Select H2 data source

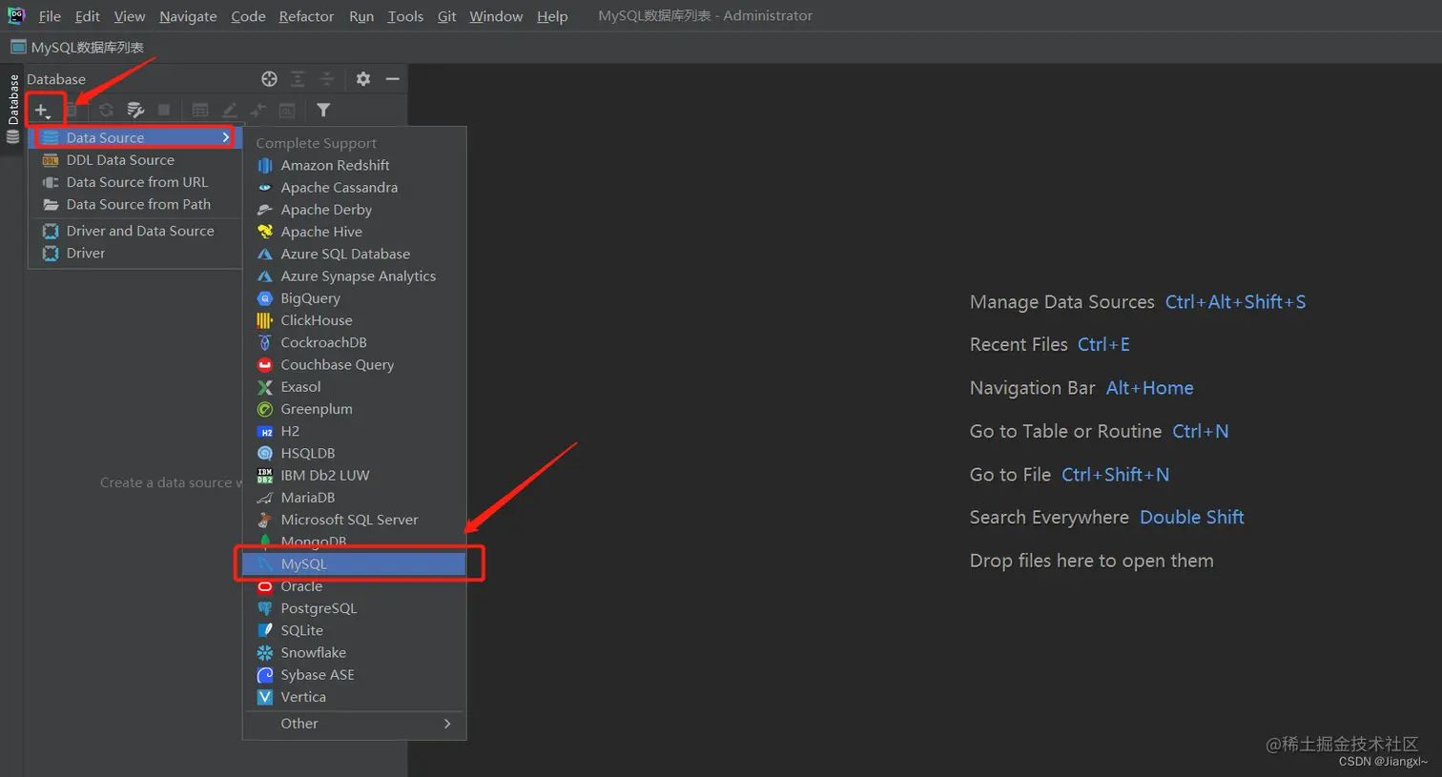(354, 431)
